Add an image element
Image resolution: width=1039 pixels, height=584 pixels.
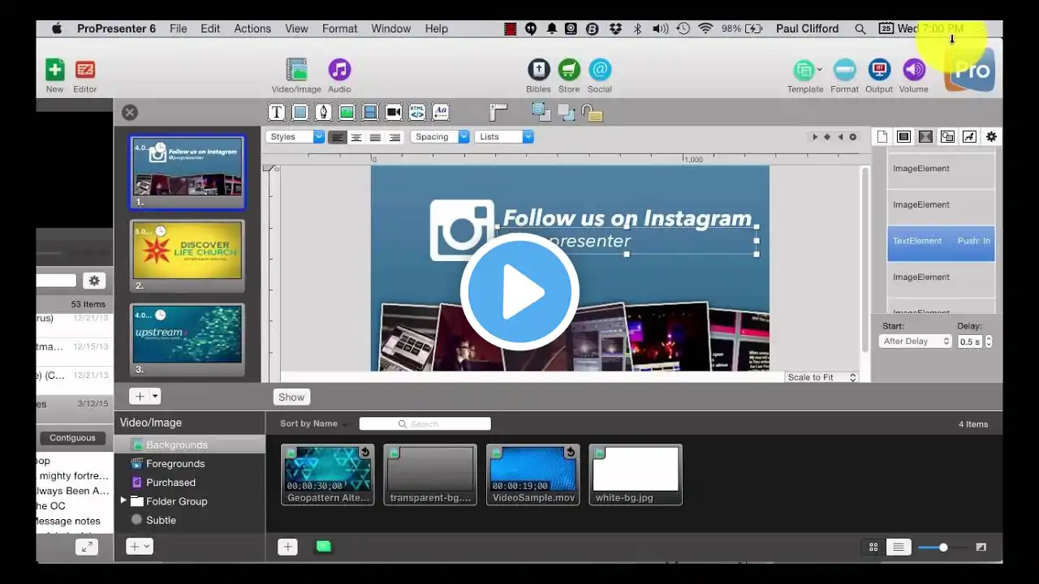tap(347, 112)
